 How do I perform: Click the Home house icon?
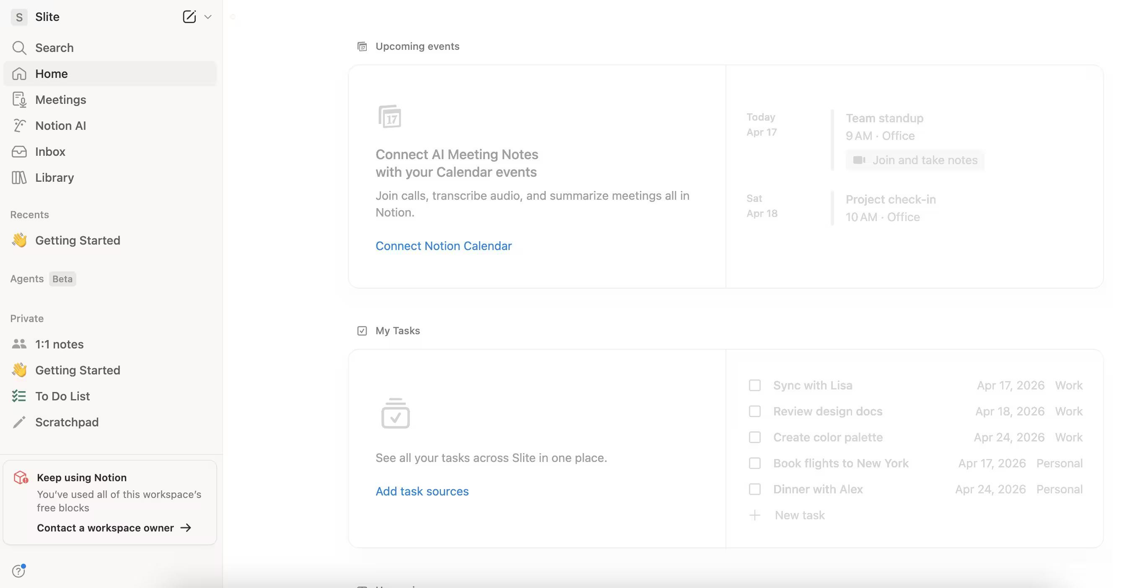[19, 74]
